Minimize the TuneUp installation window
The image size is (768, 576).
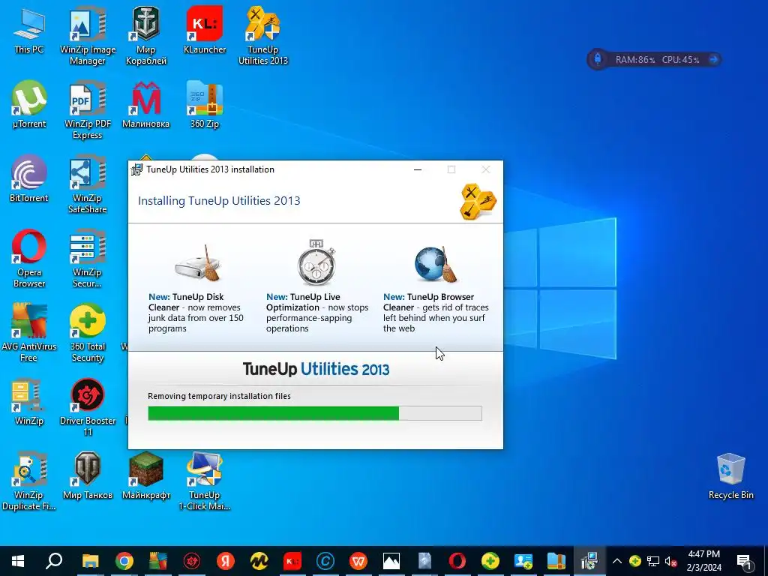[x=418, y=169]
